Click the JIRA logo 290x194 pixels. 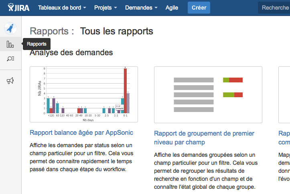point(18,8)
